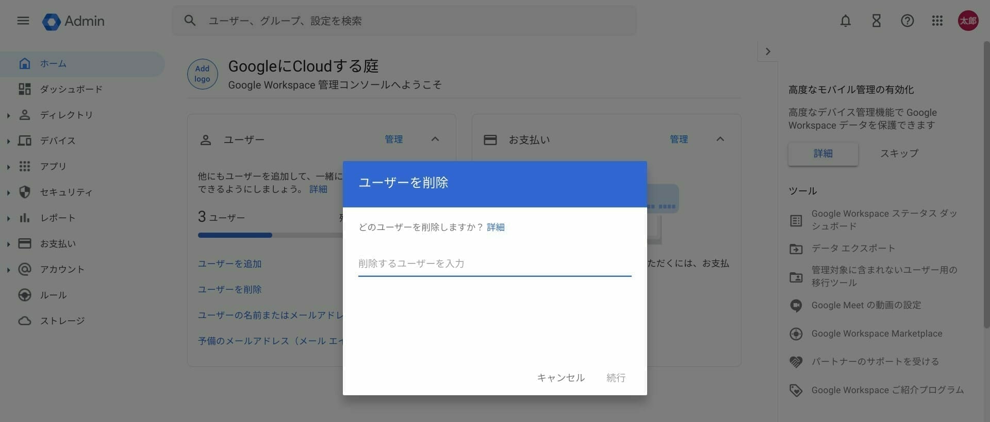Click the 詳細 button in mobile management panel
The image size is (990, 422).
(x=823, y=153)
